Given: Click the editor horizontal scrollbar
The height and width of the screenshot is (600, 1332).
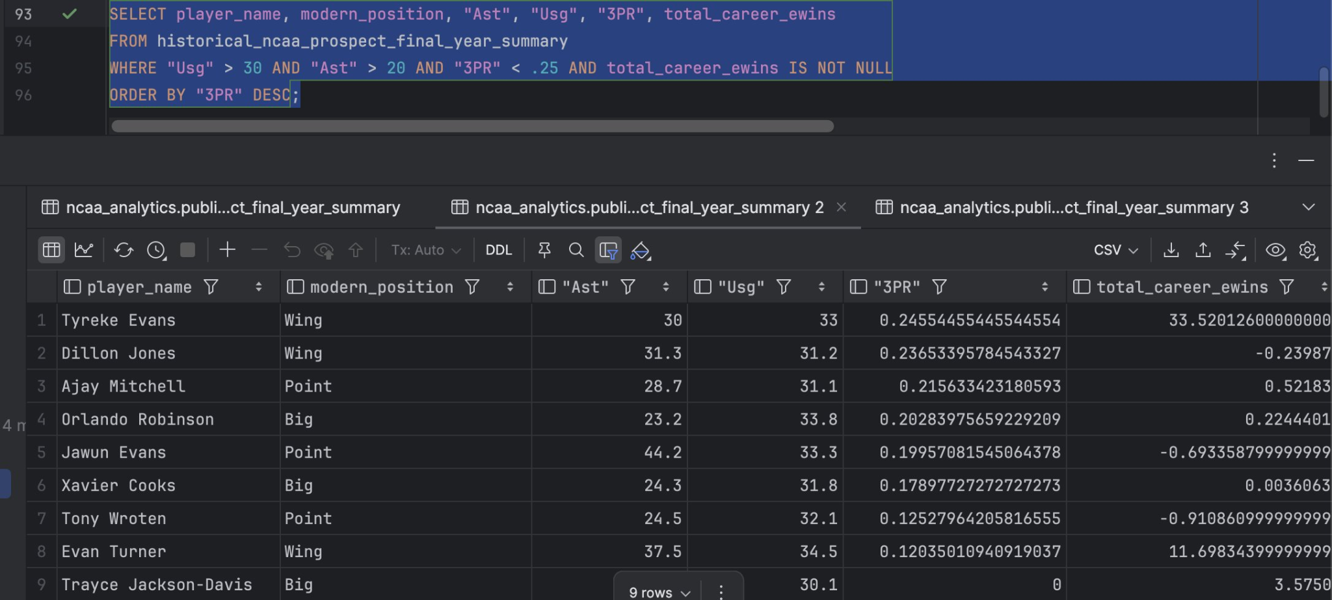Looking at the screenshot, I should (472, 126).
